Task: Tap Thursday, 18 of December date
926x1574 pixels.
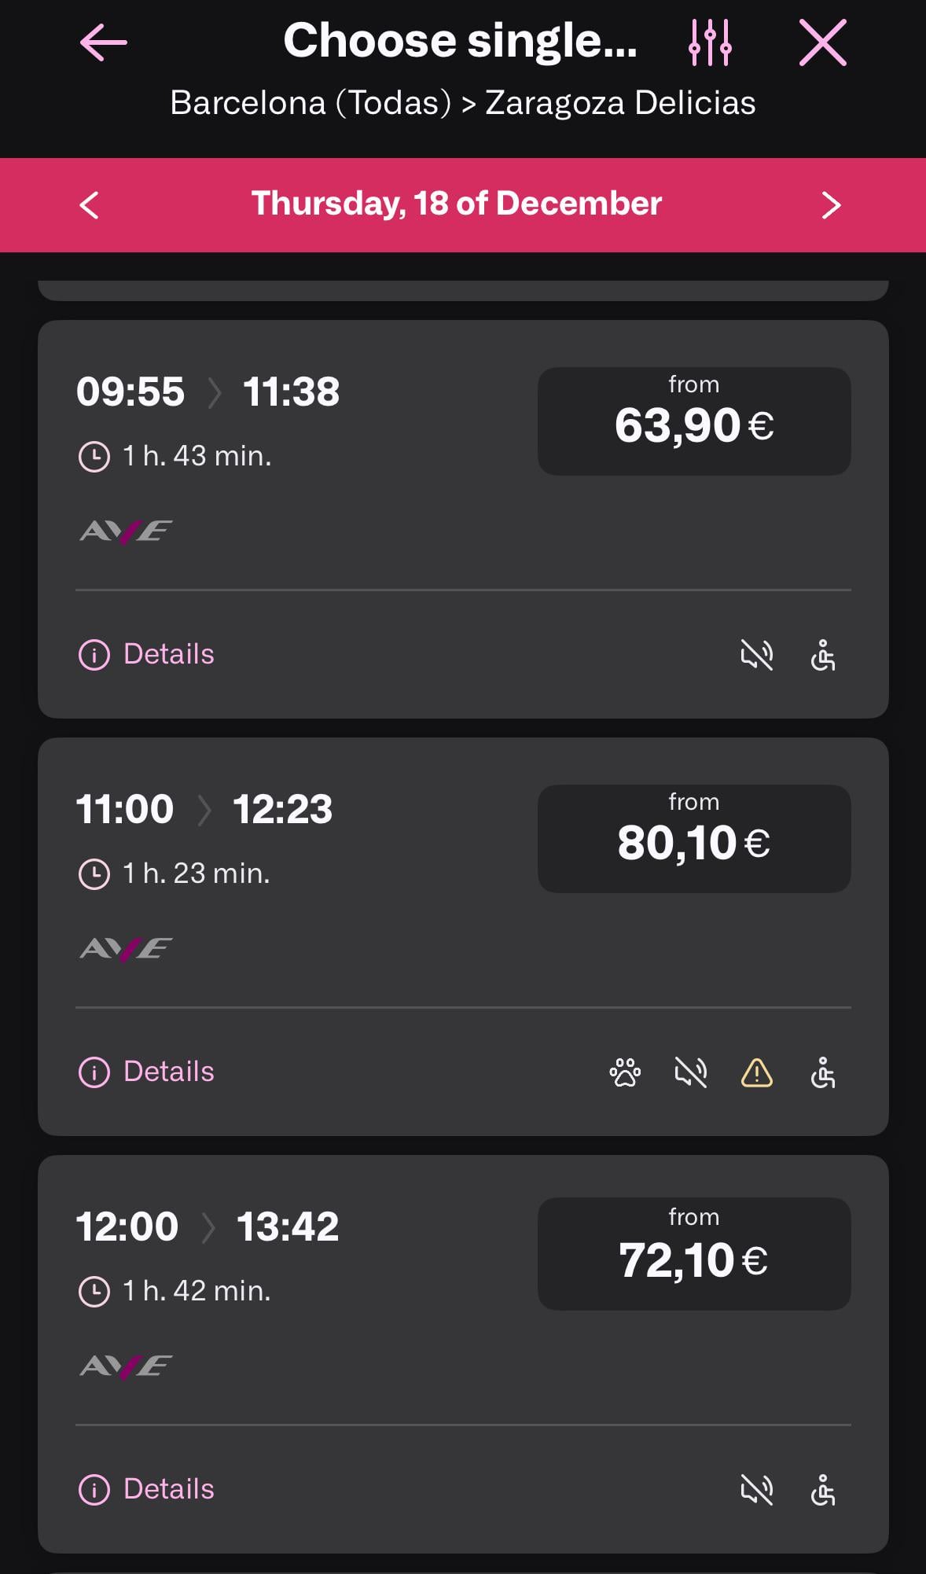Action: (x=456, y=204)
